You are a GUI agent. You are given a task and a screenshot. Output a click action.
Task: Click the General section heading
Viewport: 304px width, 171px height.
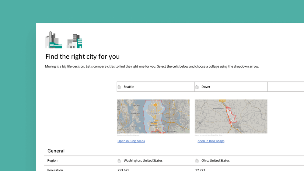click(x=56, y=151)
